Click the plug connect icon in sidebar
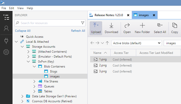The height and width of the screenshot is (104, 181). [6, 40]
